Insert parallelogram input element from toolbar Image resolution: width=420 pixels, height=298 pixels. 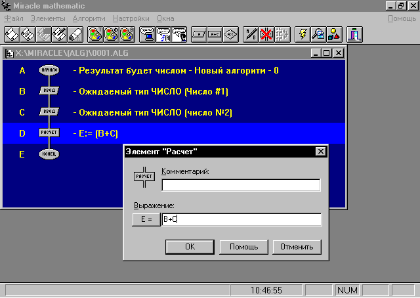tap(199, 33)
